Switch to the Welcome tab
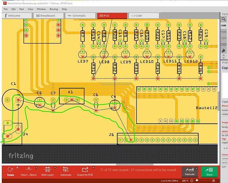Viewport: 228px width, 183px height. click(x=17, y=16)
